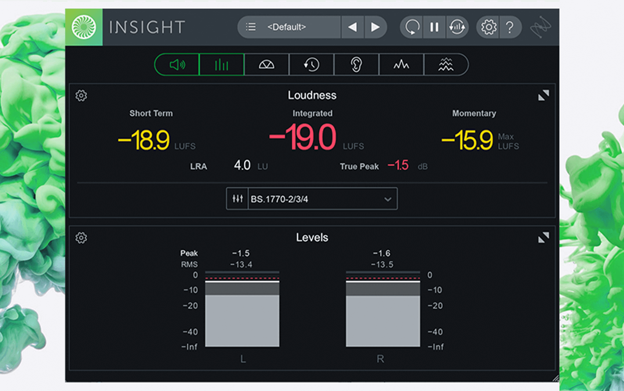Screen dimensions: 624x391
Task: Go to the previous preset
Action: pos(352,27)
